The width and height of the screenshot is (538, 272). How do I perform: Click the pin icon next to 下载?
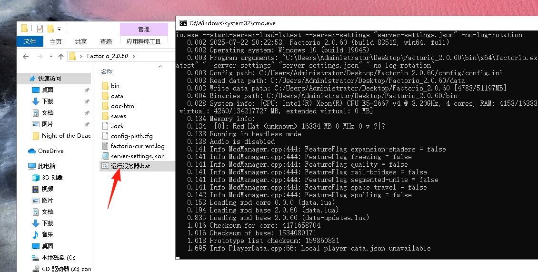click(87, 101)
